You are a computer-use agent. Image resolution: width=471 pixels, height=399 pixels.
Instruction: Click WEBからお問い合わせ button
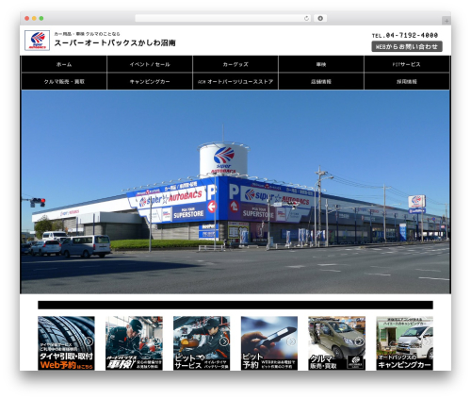point(407,46)
